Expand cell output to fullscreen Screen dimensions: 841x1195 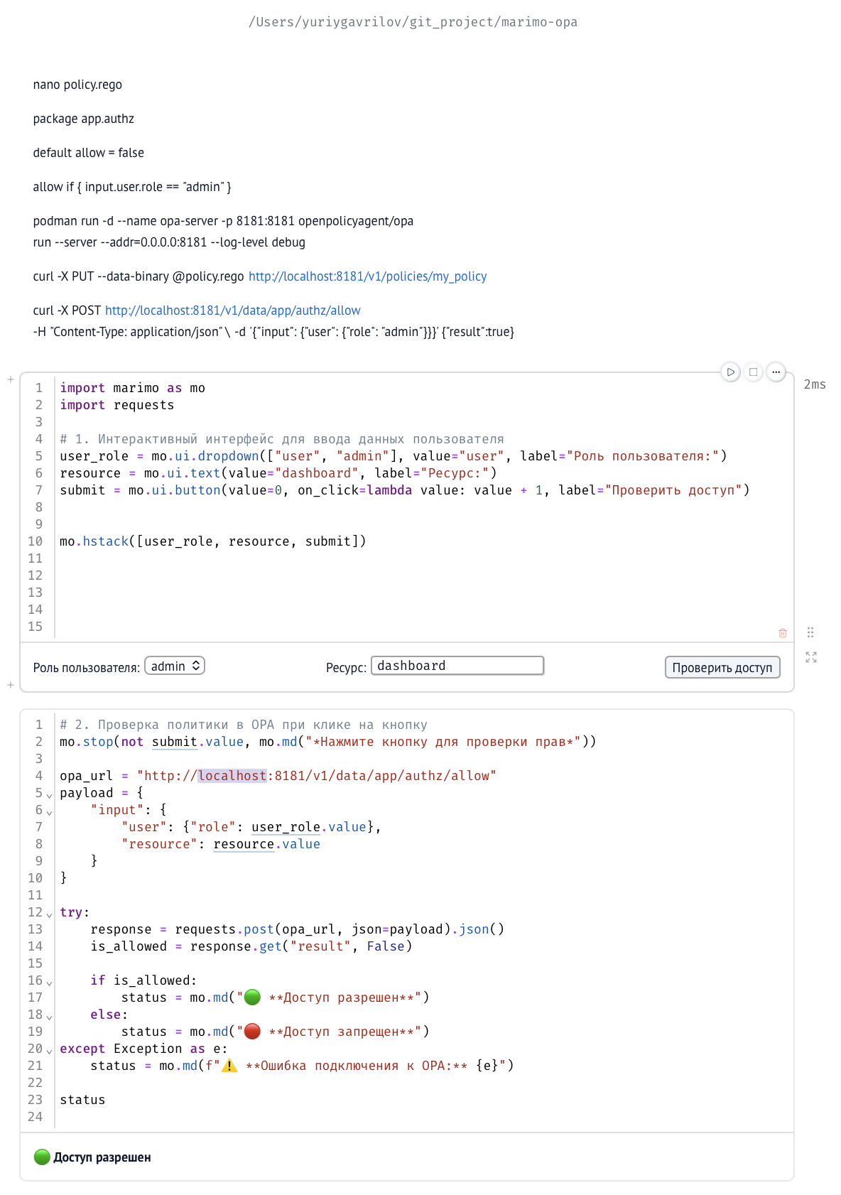(811, 657)
